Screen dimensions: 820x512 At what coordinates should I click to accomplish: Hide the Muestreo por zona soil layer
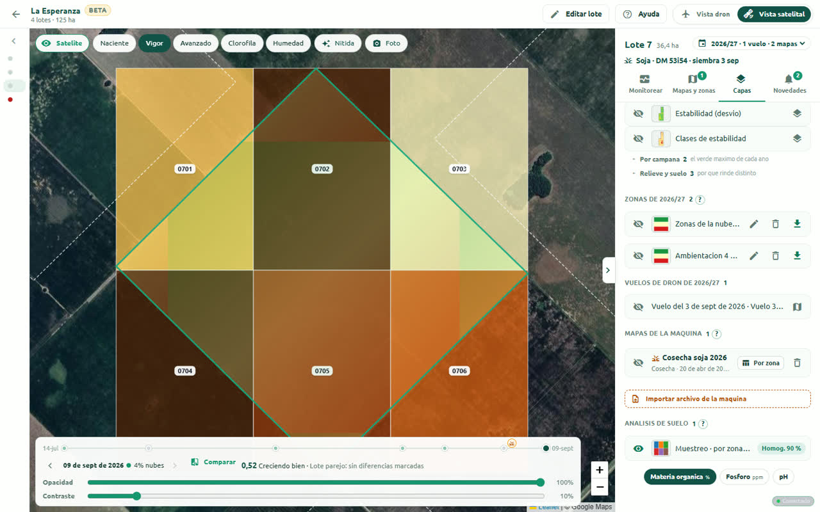coord(638,449)
